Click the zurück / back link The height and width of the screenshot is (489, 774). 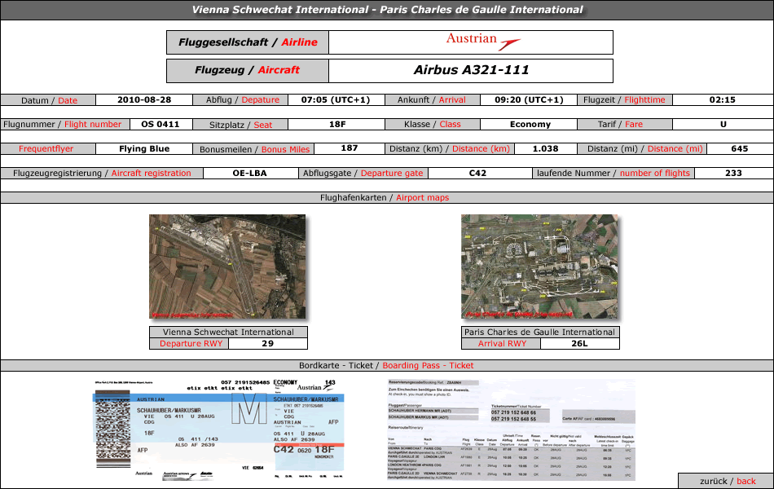[x=727, y=481]
